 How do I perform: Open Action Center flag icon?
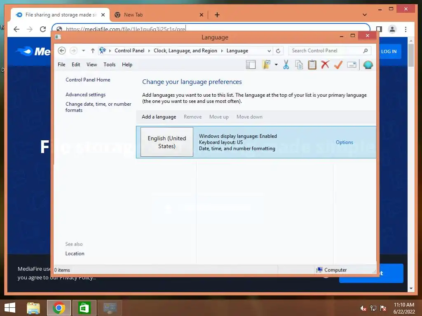pyautogui.click(x=384, y=308)
